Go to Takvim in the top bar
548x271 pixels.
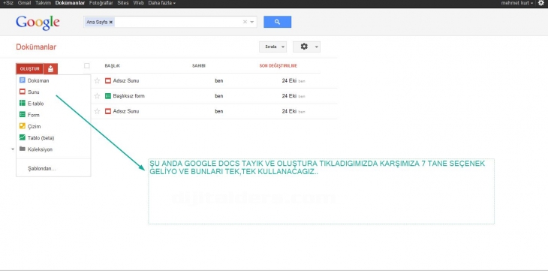tap(43, 3)
